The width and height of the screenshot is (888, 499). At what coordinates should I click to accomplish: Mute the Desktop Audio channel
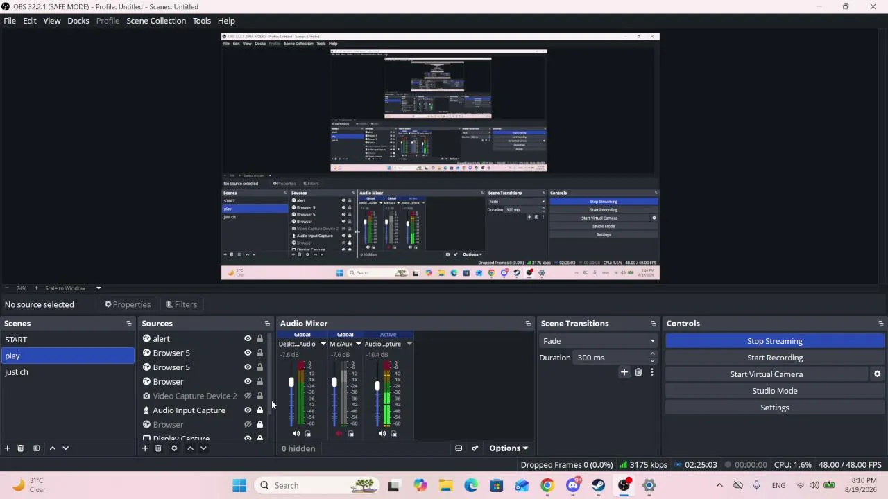click(296, 434)
